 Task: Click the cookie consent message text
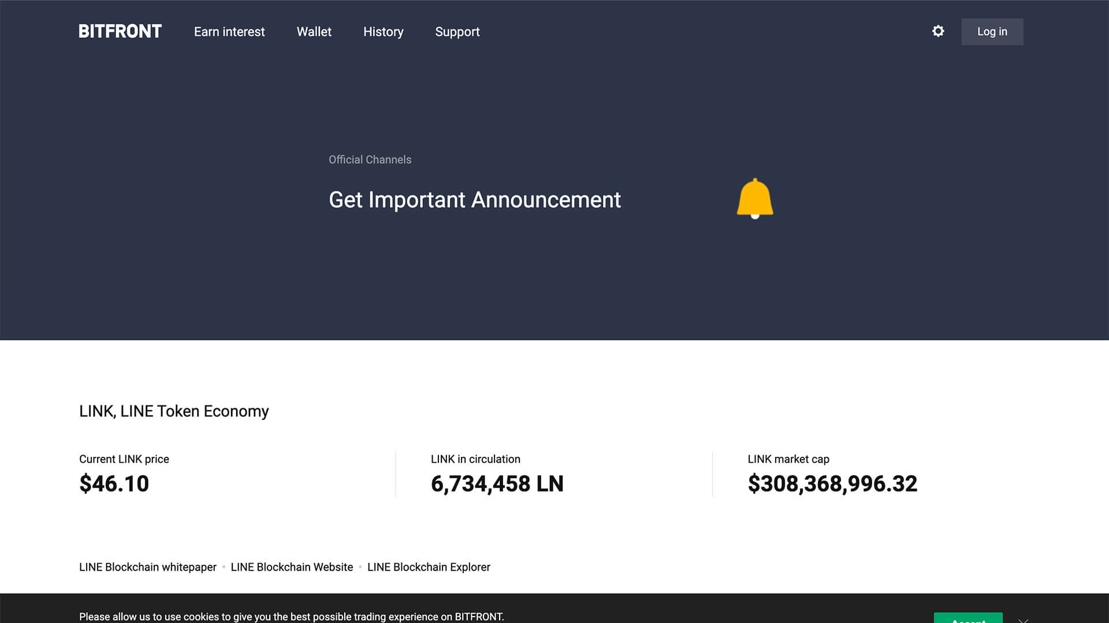click(x=291, y=616)
